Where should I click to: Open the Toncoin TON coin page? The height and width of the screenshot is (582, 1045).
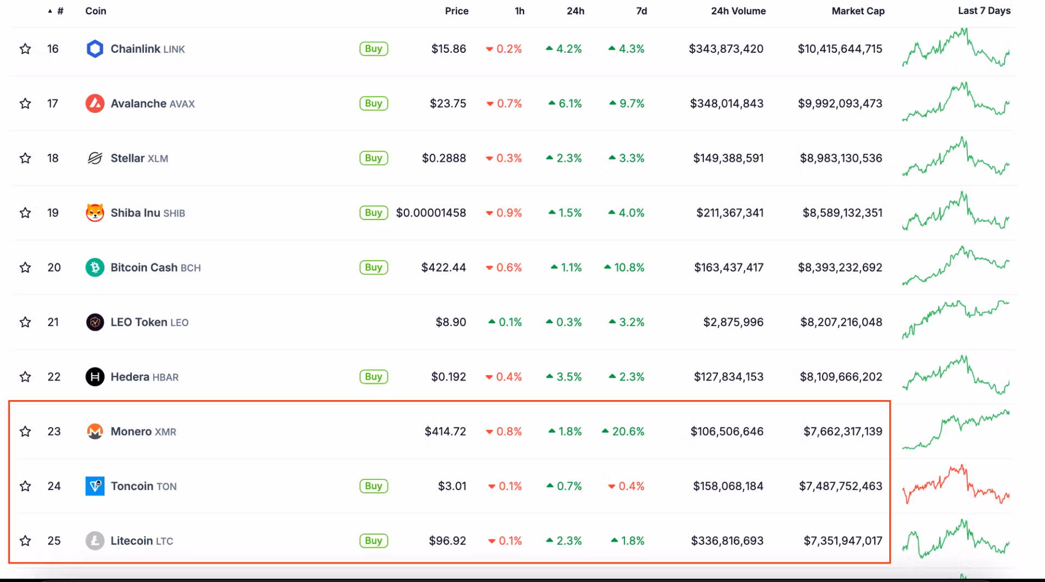(144, 486)
